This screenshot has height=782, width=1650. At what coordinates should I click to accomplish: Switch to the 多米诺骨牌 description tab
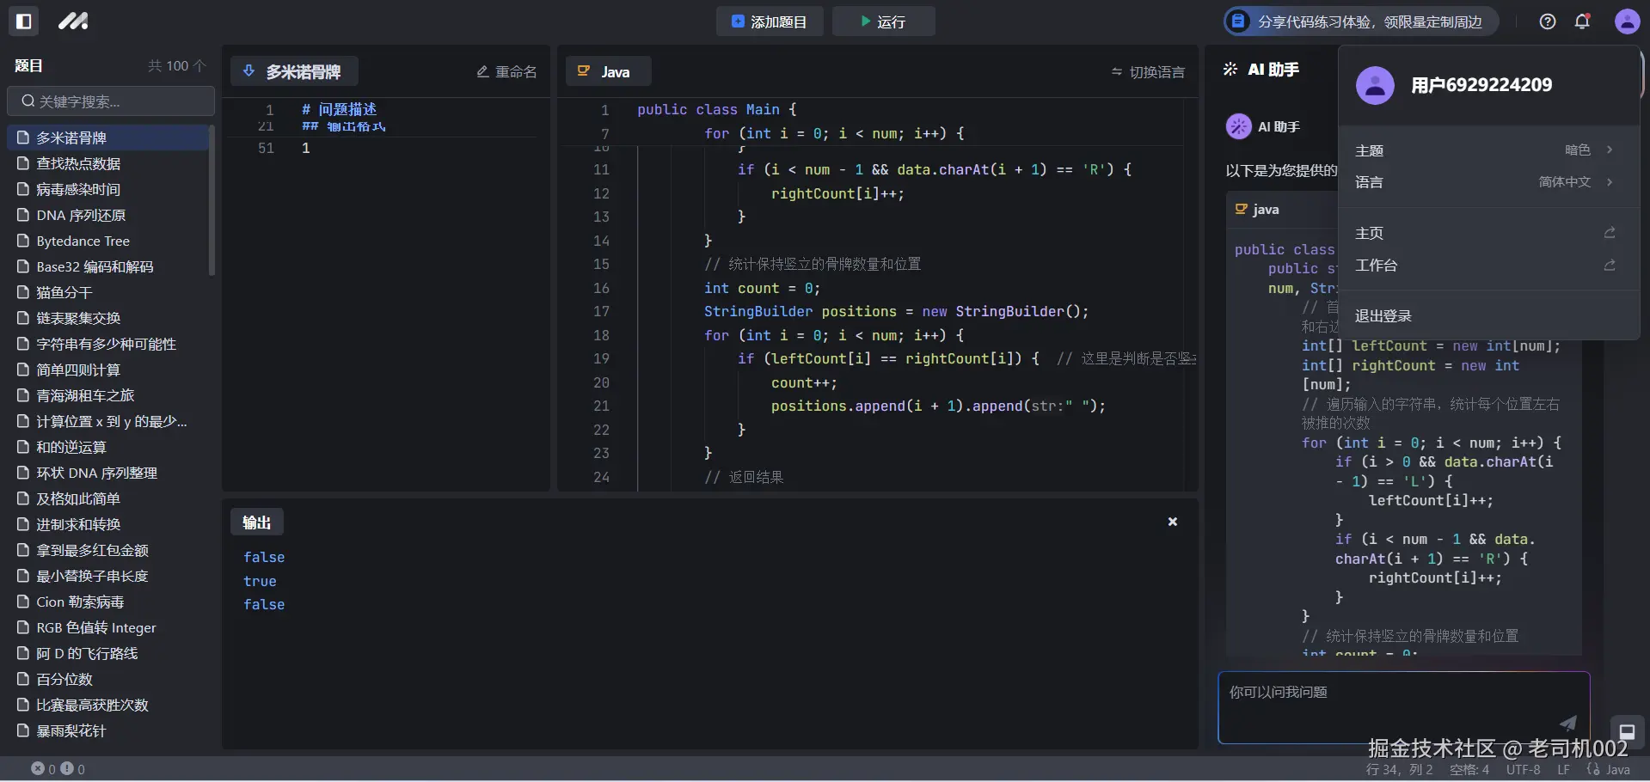click(x=294, y=71)
